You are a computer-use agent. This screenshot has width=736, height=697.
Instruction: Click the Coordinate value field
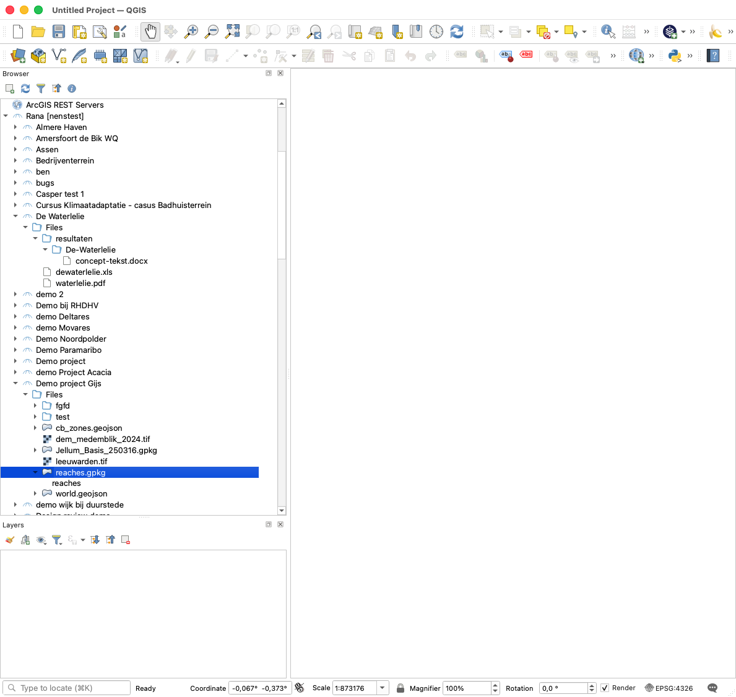[260, 688]
